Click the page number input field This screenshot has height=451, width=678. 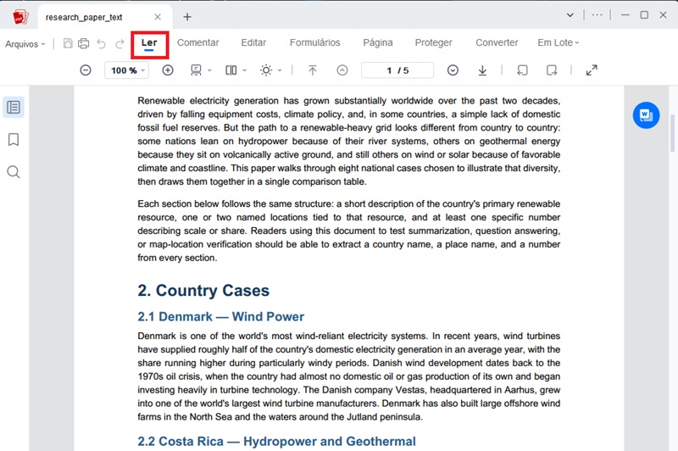coord(397,70)
